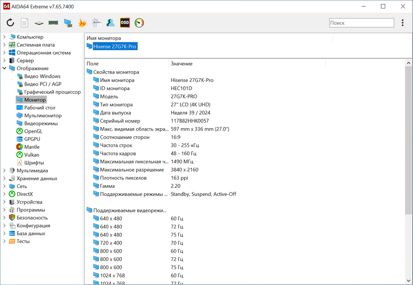
Task: Open the OSD panel toolbar icon
Action: (x=125, y=23)
